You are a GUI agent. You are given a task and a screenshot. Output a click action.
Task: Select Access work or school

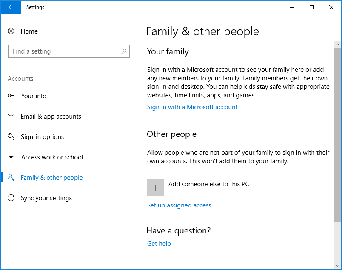[52, 157]
